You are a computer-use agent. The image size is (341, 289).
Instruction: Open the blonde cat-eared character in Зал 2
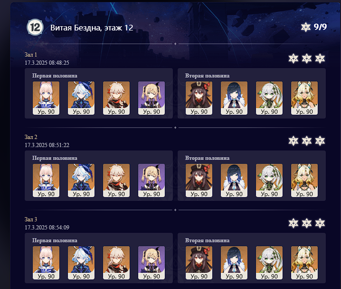pyautogui.click(x=304, y=180)
